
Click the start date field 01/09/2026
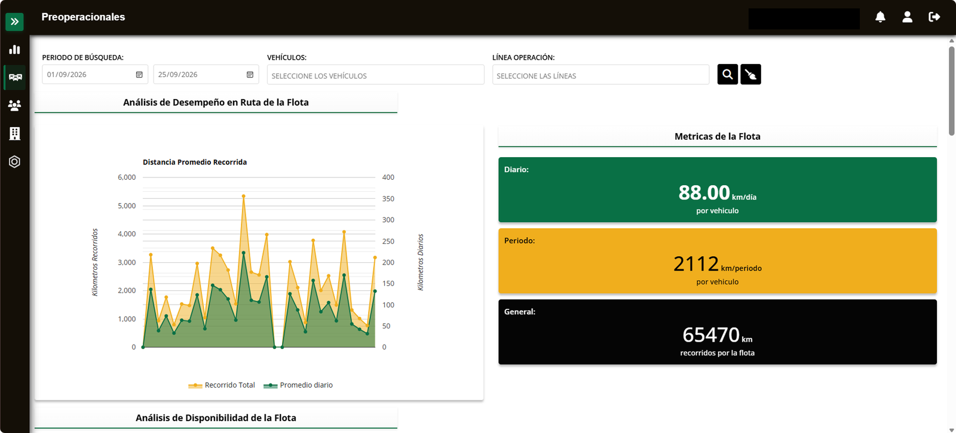point(95,75)
